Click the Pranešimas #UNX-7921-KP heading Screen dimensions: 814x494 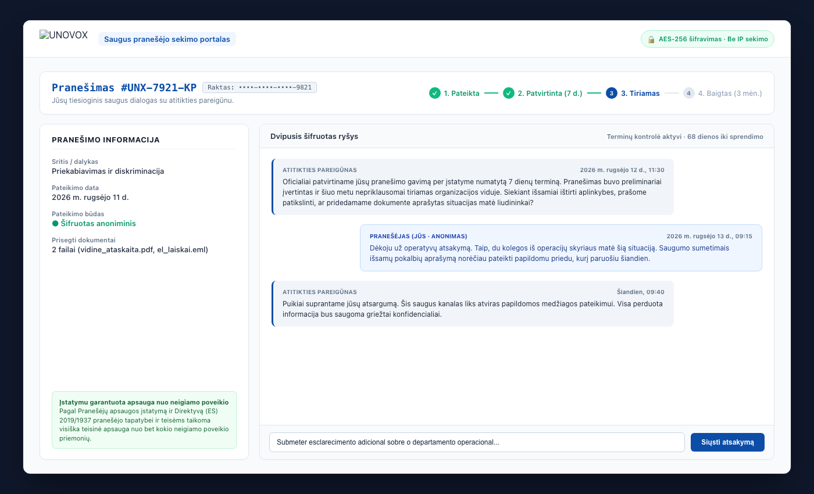pyautogui.click(x=124, y=88)
